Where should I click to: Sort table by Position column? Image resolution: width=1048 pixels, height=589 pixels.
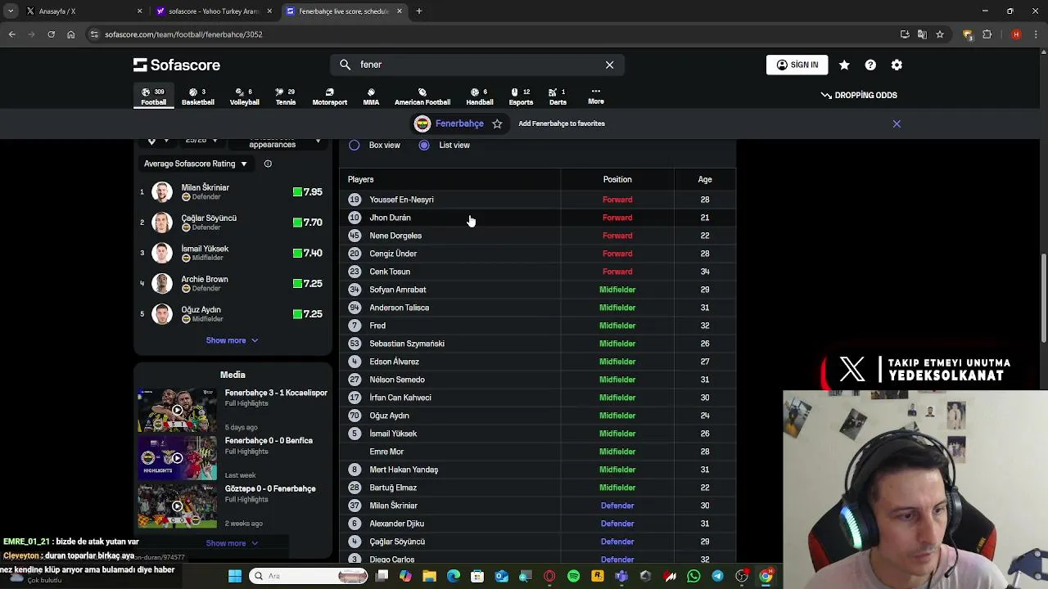coord(617,179)
